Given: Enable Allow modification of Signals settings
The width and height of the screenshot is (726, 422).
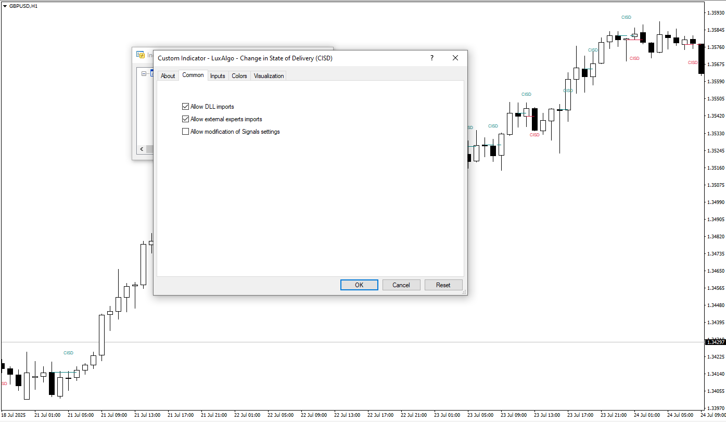Looking at the screenshot, I should point(186,132).
